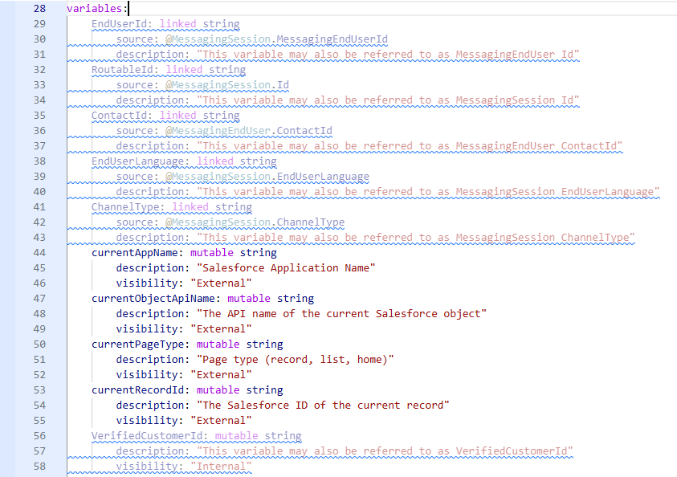The image size is (677, 477).
Task: Click EndUserLanguage variable name
Action: tap(138, 161)
